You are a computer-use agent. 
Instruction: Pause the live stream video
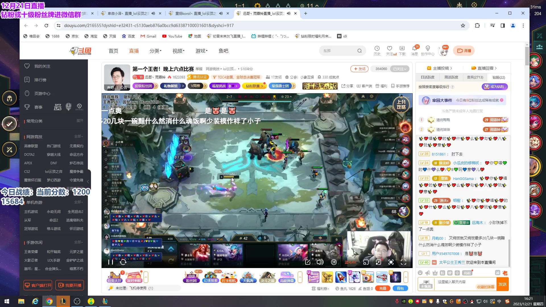(111, 262)
